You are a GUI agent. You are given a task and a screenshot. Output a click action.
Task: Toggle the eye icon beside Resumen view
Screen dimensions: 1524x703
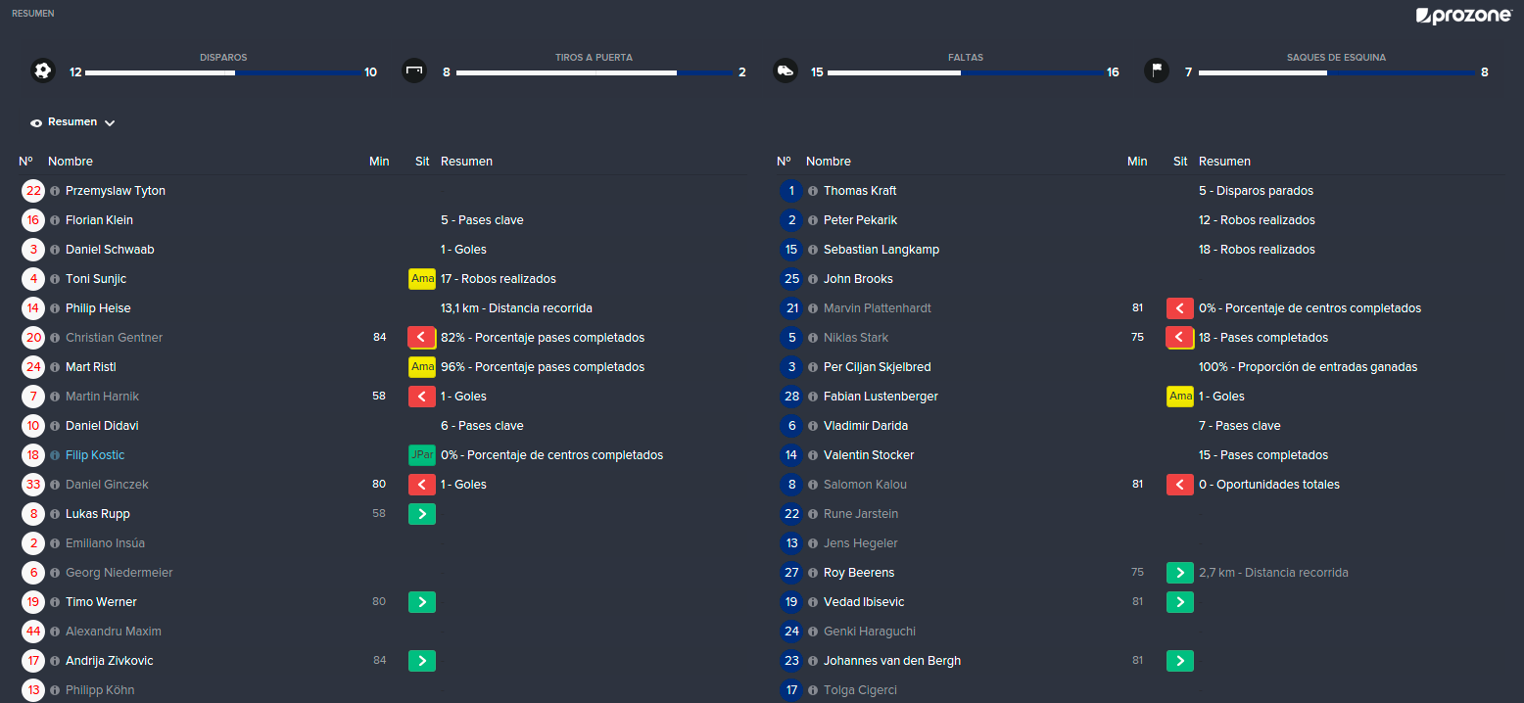[36, 122]
